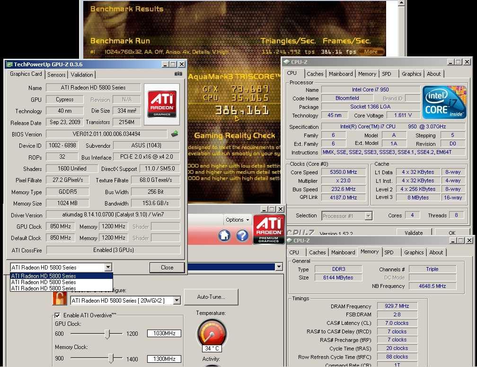Click the benchmark window scrollbar up arrow
Viewport: 477px width, 367px height.
pos(402,3)
